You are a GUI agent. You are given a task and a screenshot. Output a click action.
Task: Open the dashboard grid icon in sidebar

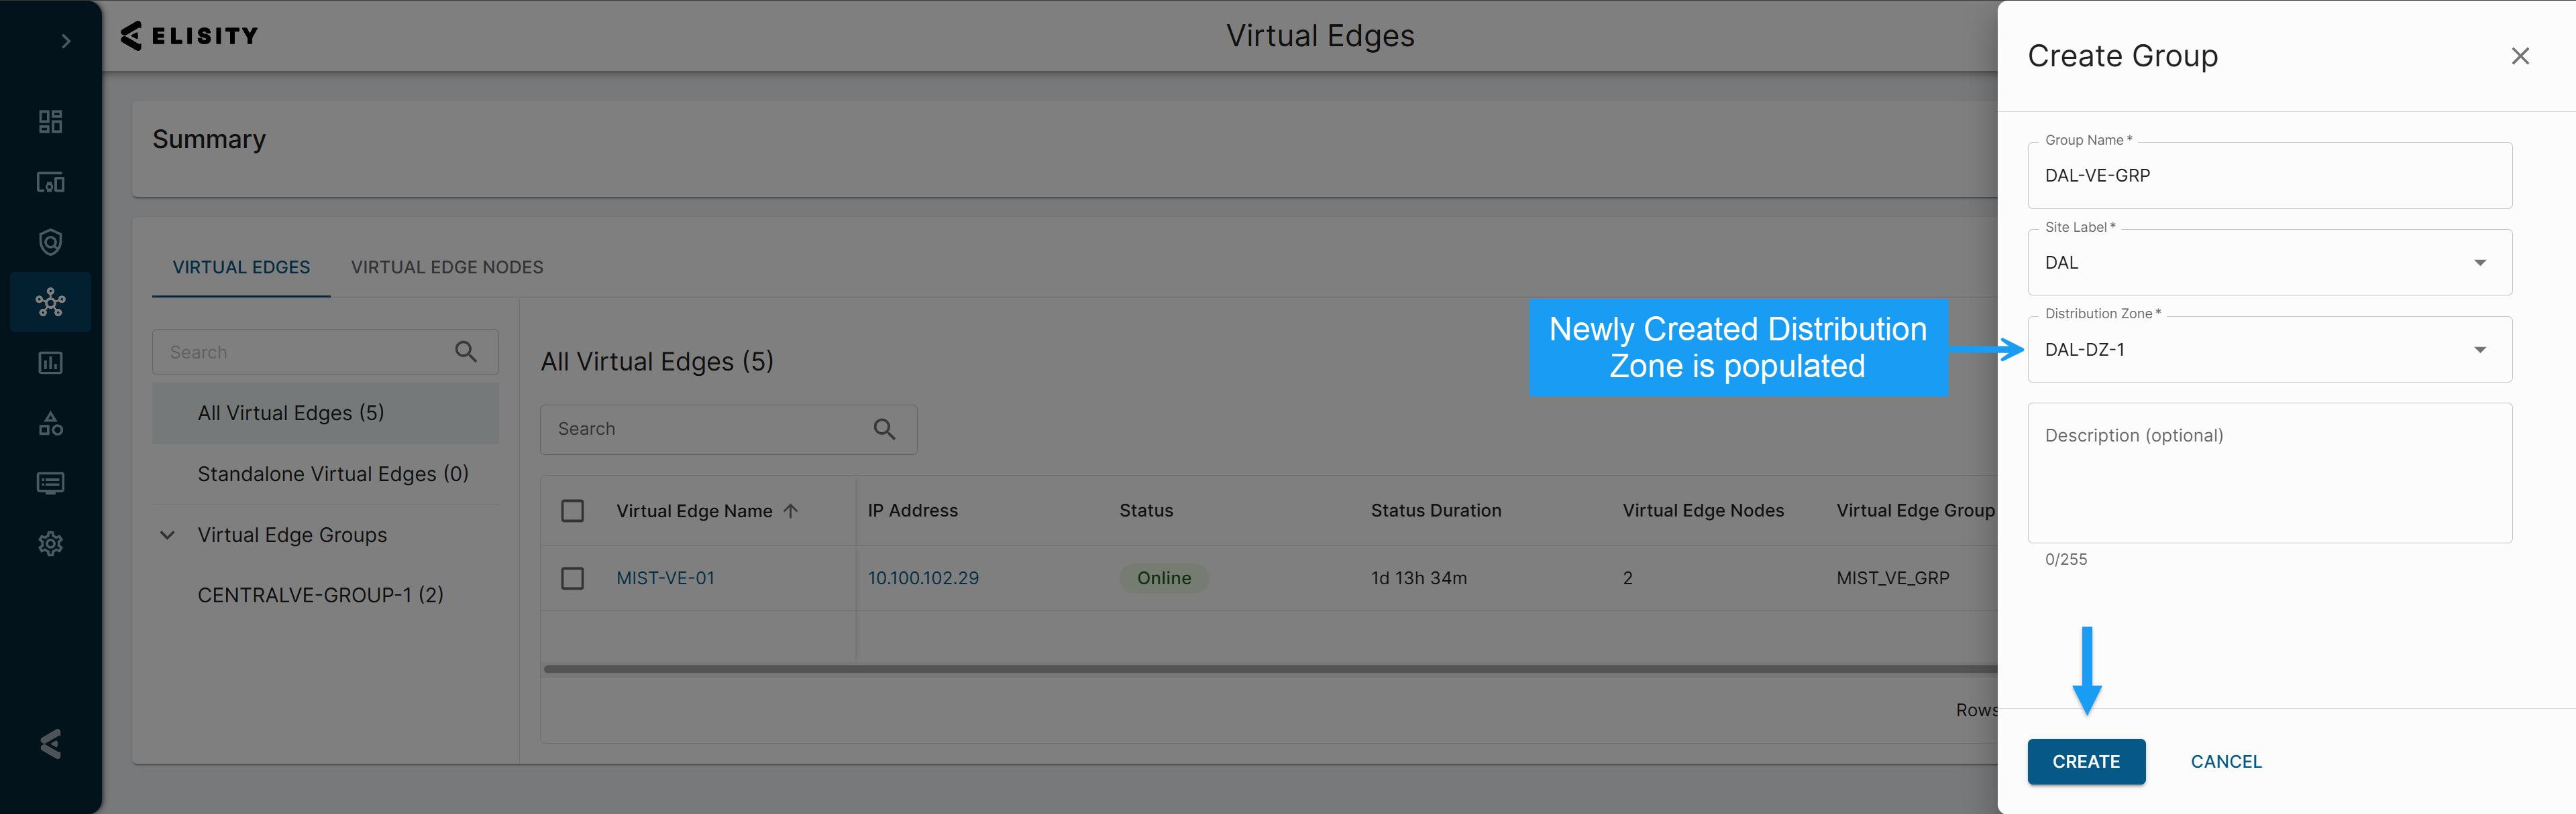click(50, 122)
